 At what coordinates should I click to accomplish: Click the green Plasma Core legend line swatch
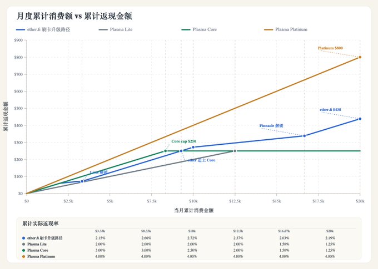186,29
